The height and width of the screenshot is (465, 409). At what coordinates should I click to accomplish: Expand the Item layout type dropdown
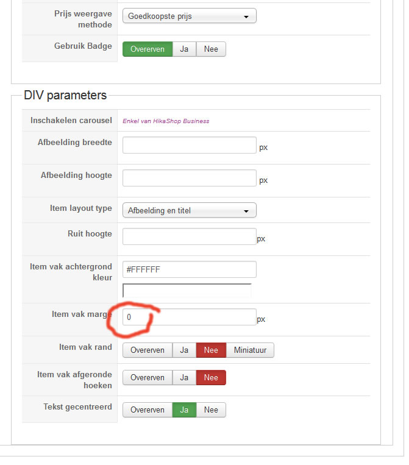pos(189,210)
